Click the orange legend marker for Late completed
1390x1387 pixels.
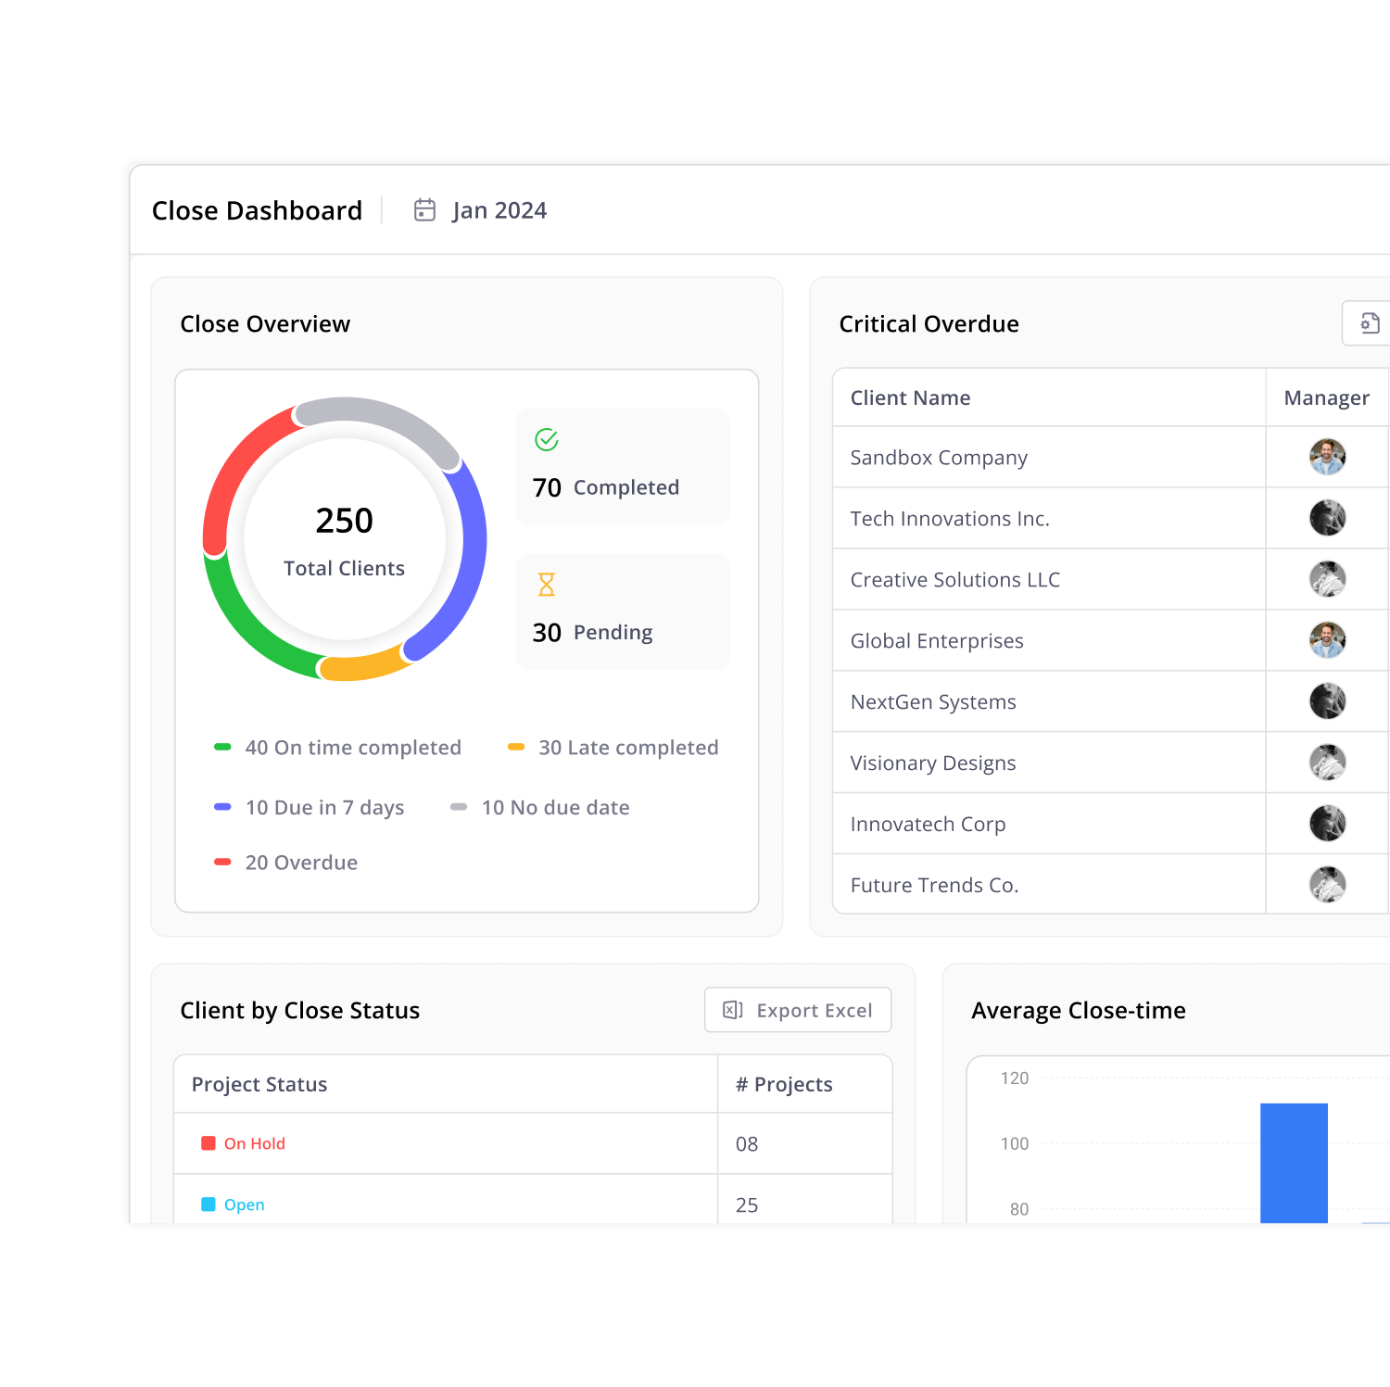(516, 747)
